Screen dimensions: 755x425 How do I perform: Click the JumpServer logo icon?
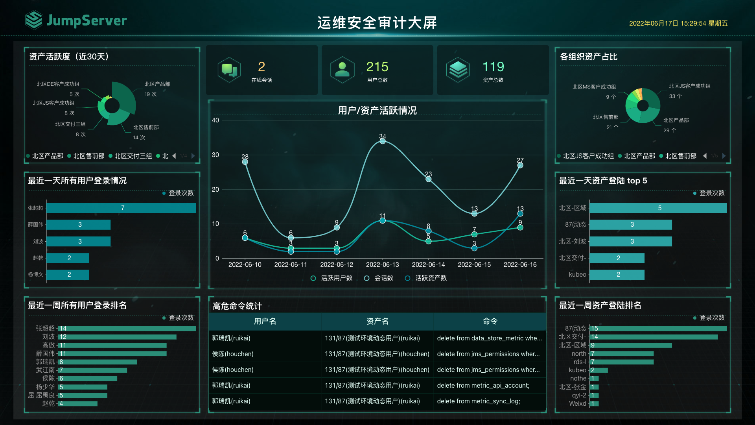(x=34, y=20)
